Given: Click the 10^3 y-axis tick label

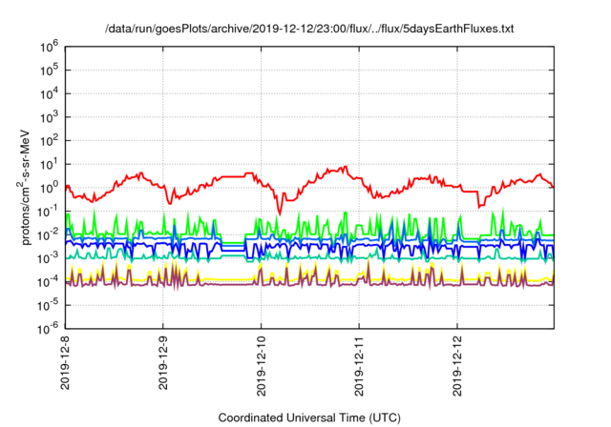Looking at the screenshot, I should point(49,117).
